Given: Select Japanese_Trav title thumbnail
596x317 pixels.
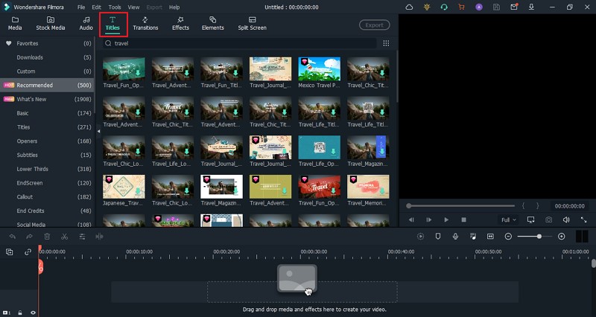Looking at the screenshot, I should (124, 186).
